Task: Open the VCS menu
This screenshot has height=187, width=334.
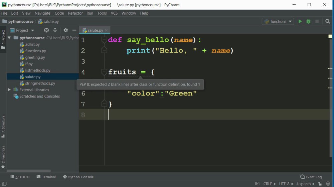Action: click(x=114, y=13)
